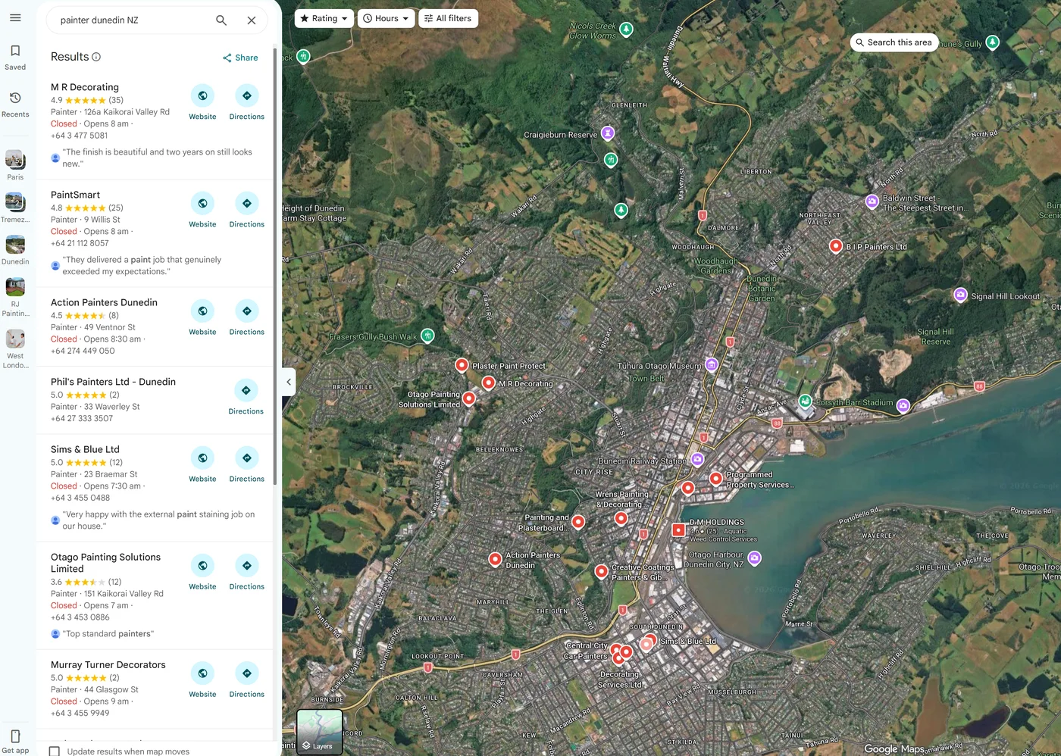Image resolution: width=1061 pixels, height=756 pixels.
Task: Expand the Rating filter dropdown
Action: pyautogui.click(x=324, y=18)
